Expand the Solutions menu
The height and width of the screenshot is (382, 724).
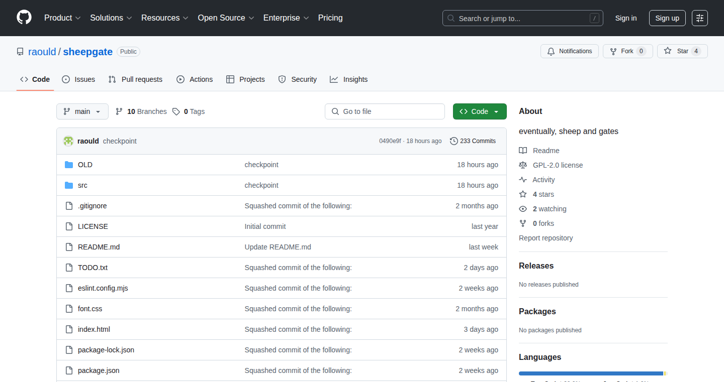(x=111, y=18)
